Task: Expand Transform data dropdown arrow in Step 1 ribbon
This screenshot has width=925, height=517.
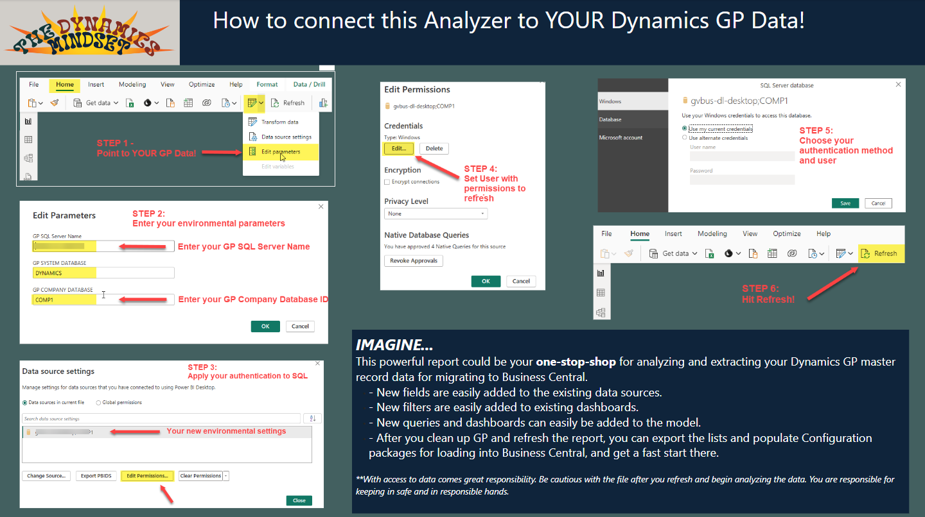Action: coord(261,103)
